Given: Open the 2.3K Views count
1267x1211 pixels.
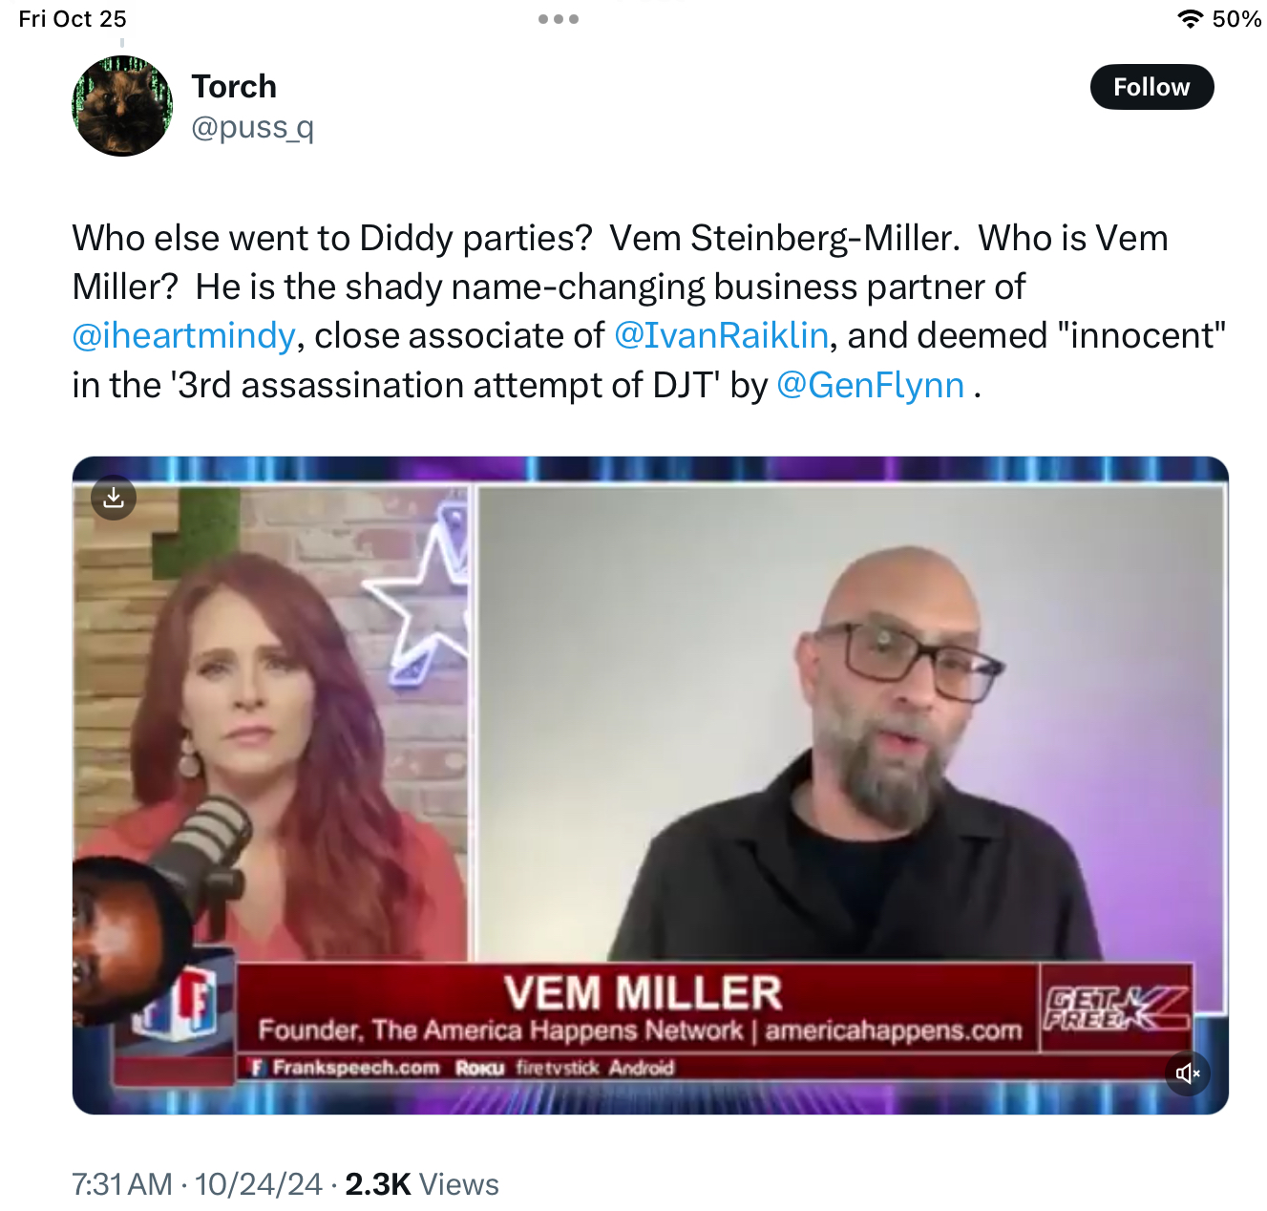Looking at the screenshot, I should (x=421, y=1184).
